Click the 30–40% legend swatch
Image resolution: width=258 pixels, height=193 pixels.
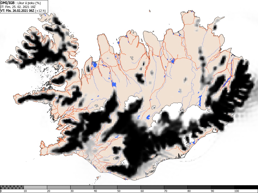pyautogui.click(x=82, y=187)
